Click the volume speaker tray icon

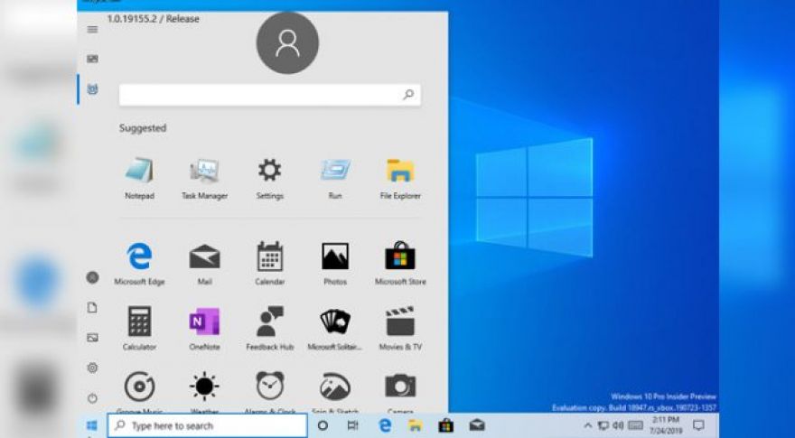point(618,426)
